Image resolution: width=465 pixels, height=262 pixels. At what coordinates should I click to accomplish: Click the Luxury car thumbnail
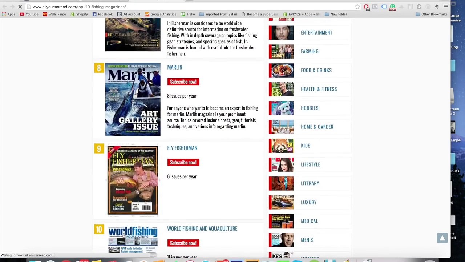pyautogui.click(x=281, y=202)
